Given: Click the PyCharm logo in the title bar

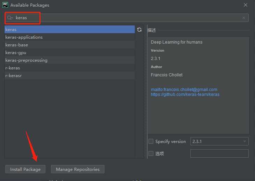Looking at the screenshot, I should point(5,5).
